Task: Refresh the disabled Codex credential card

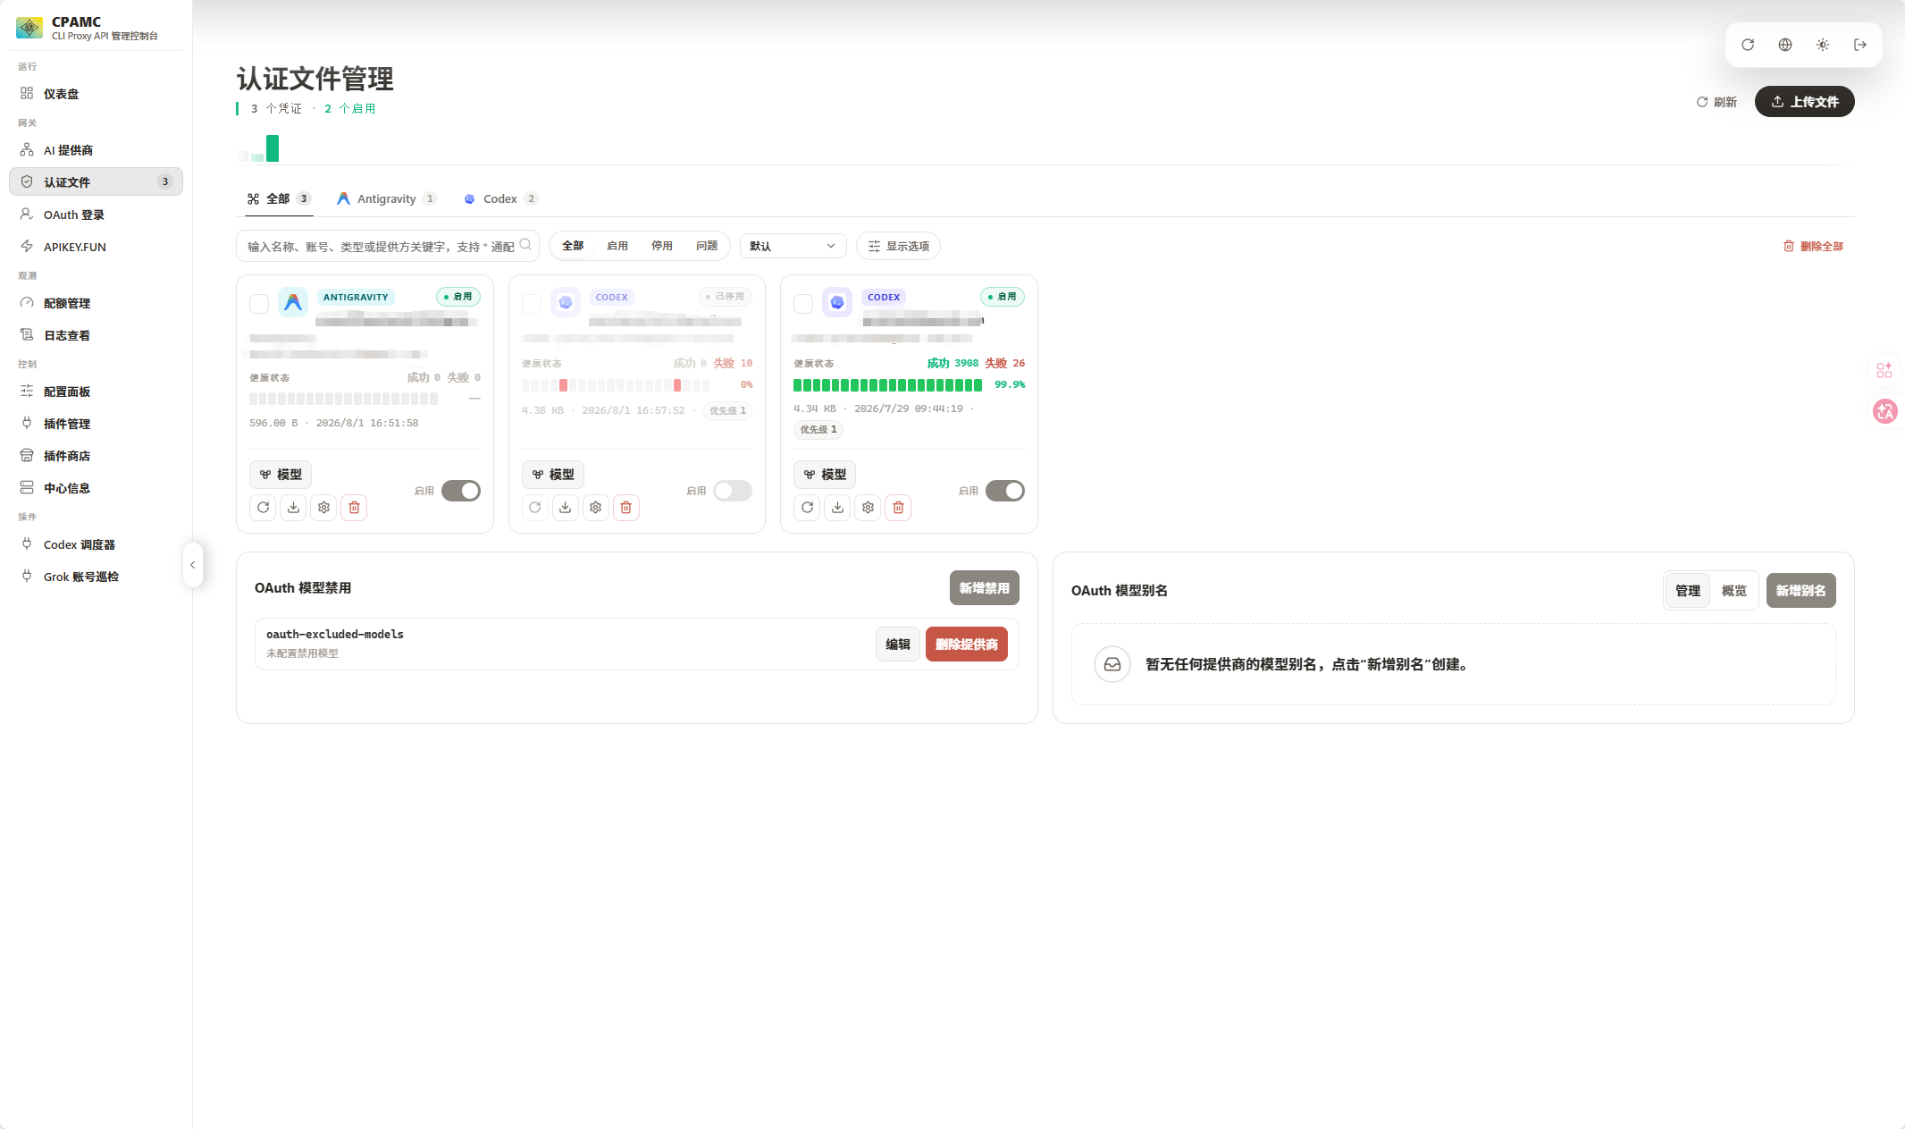Action: (535, 508)
